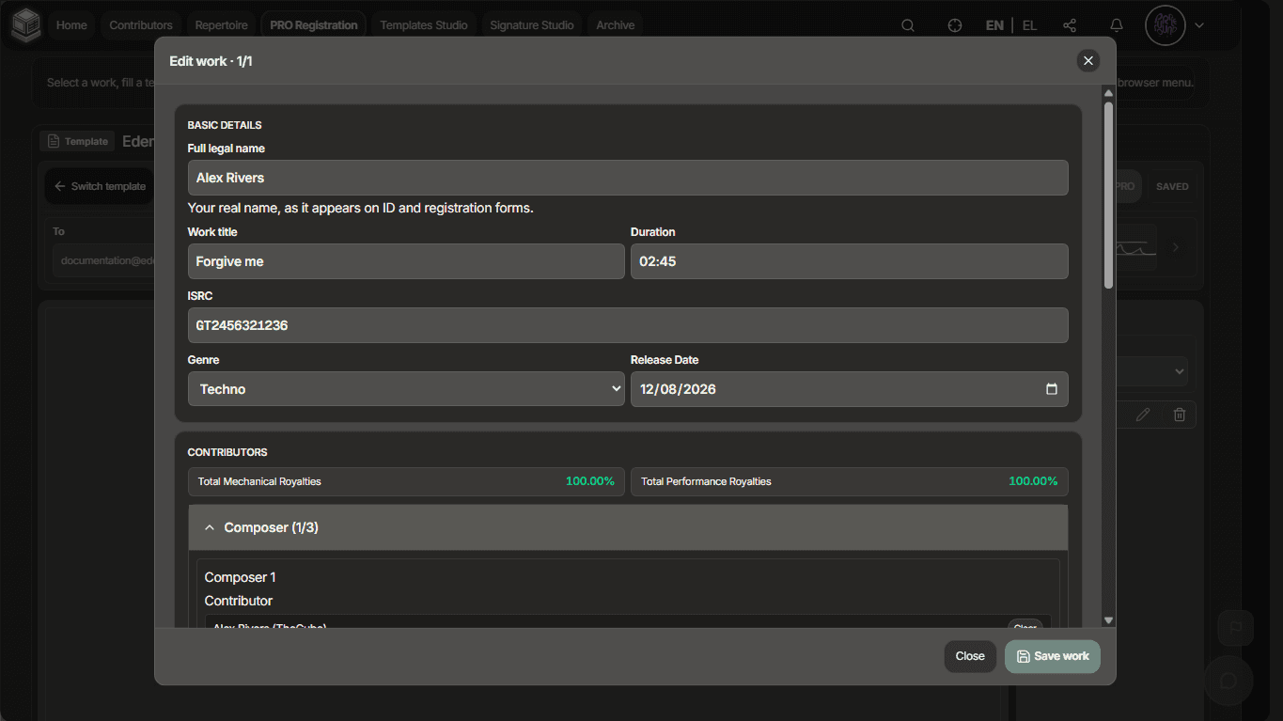The image size is (1283, 721).
Task: Select the PRO Registration tab
Action: tap(314, 25)
